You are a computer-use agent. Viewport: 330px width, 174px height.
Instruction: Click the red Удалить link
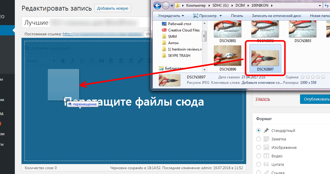(263, 99)
